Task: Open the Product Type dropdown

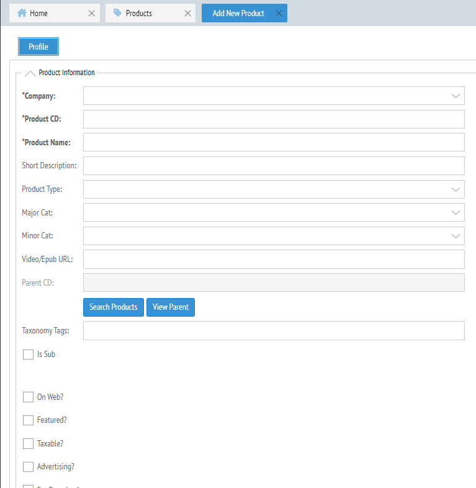Action: point(456,189)
